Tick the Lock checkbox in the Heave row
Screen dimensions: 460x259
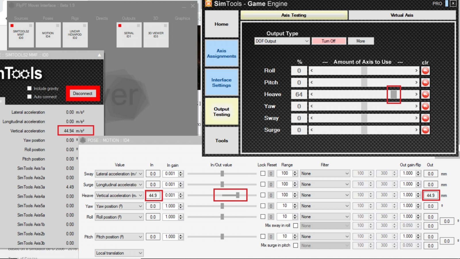(x=263, y=195)
